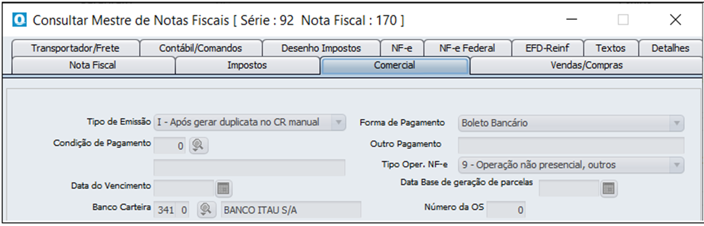
Task: Select the Contábil/Comandos tab
Action: coord(200,48)
